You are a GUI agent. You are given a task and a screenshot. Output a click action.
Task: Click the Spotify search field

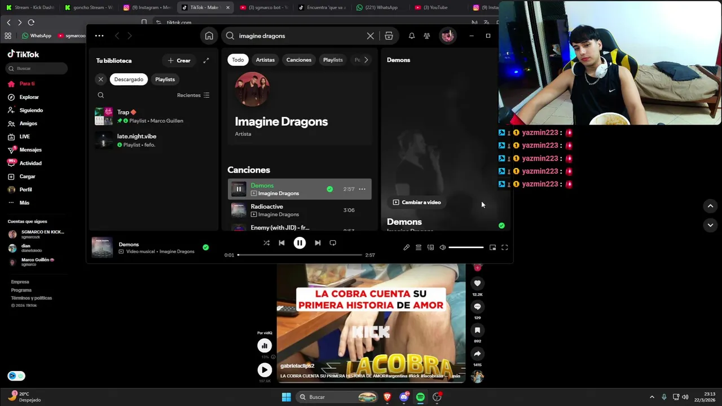pos(300,36)
